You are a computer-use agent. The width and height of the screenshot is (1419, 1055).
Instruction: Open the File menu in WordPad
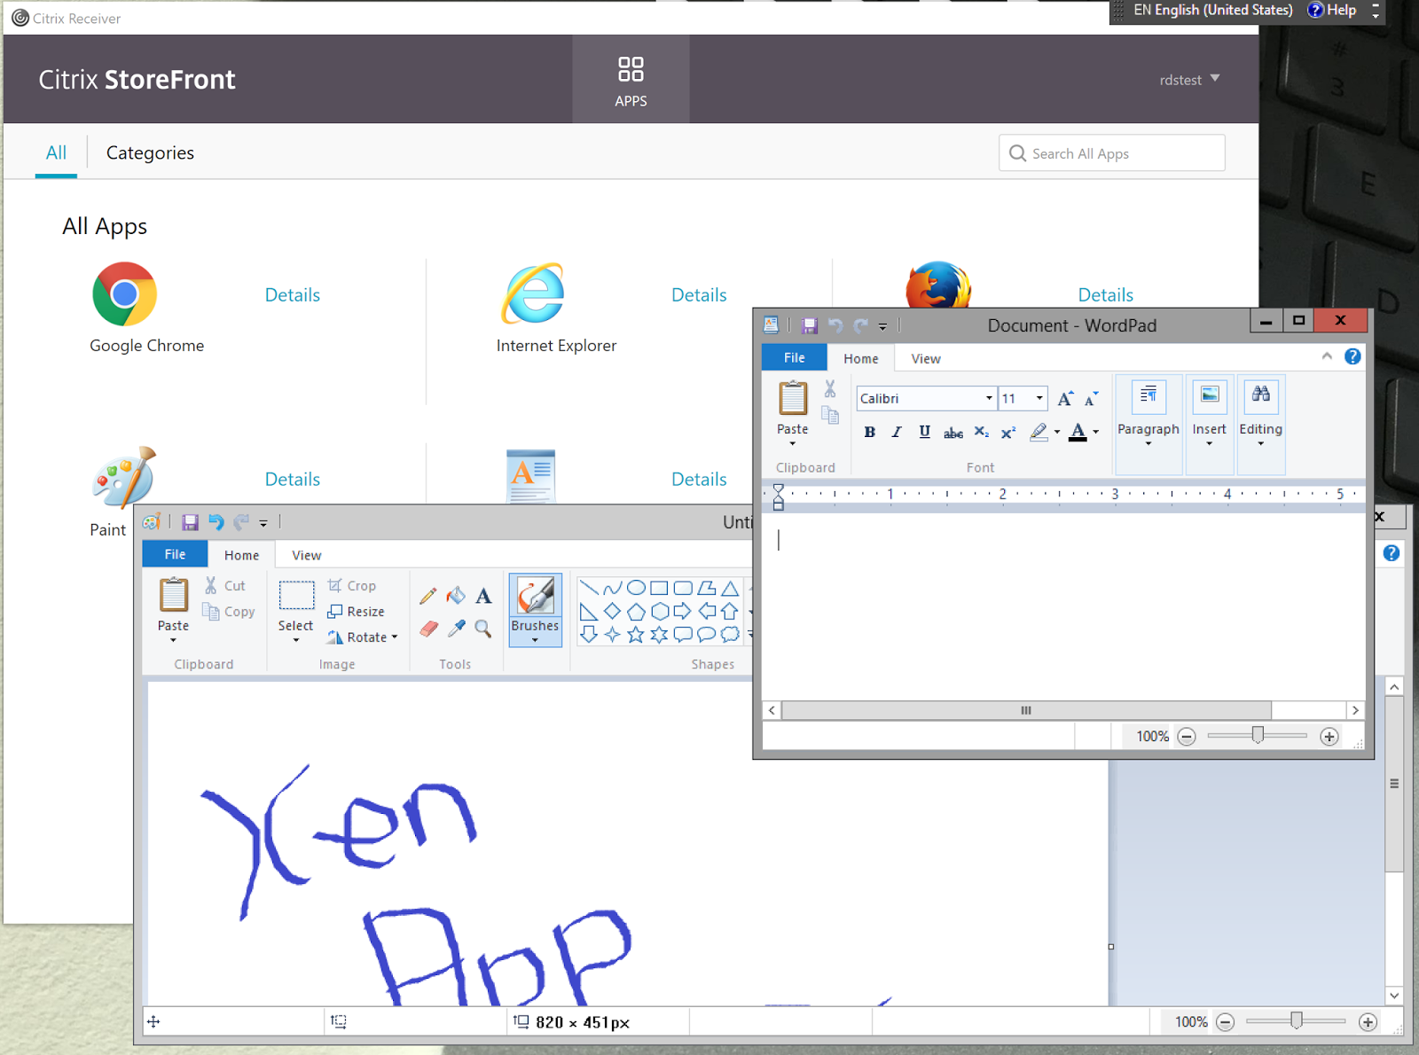[795, 358]
